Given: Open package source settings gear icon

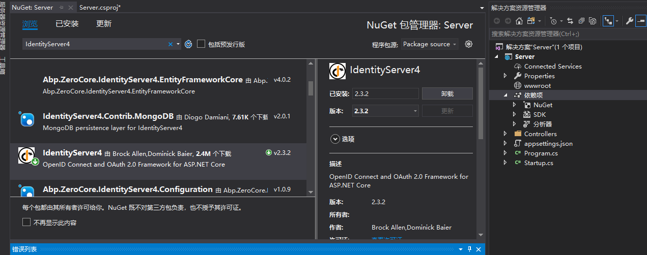Looking at the screenshot, I should point(469,44).
